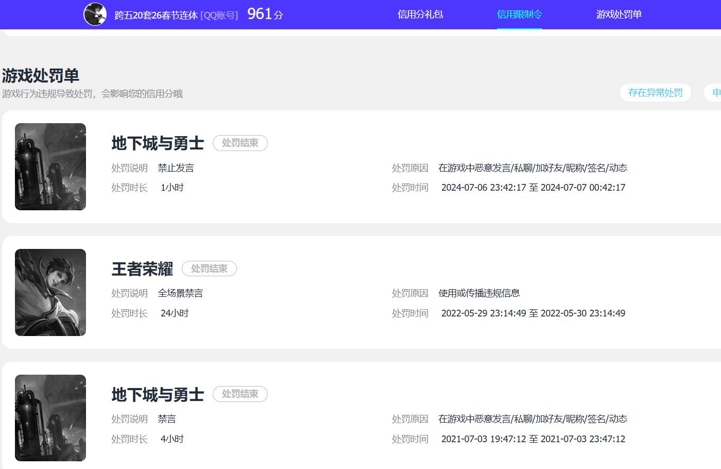Click the 2021-07-03 19:47:12 penalty time range

point(534,439)
